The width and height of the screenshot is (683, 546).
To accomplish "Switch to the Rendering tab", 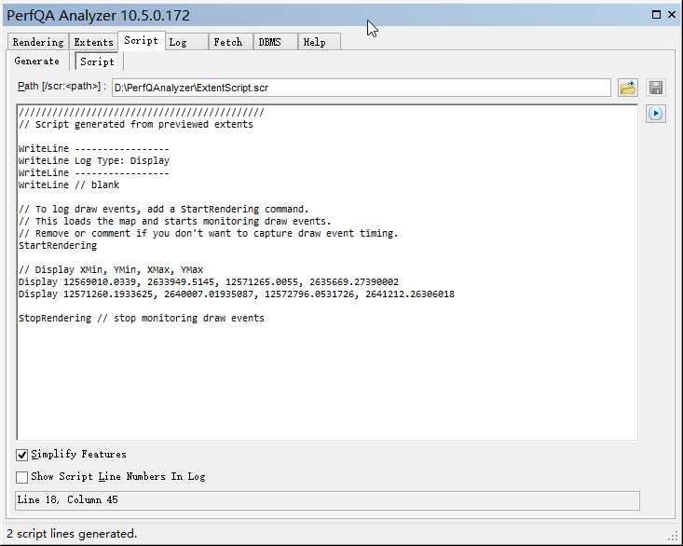I will (38, 42).
